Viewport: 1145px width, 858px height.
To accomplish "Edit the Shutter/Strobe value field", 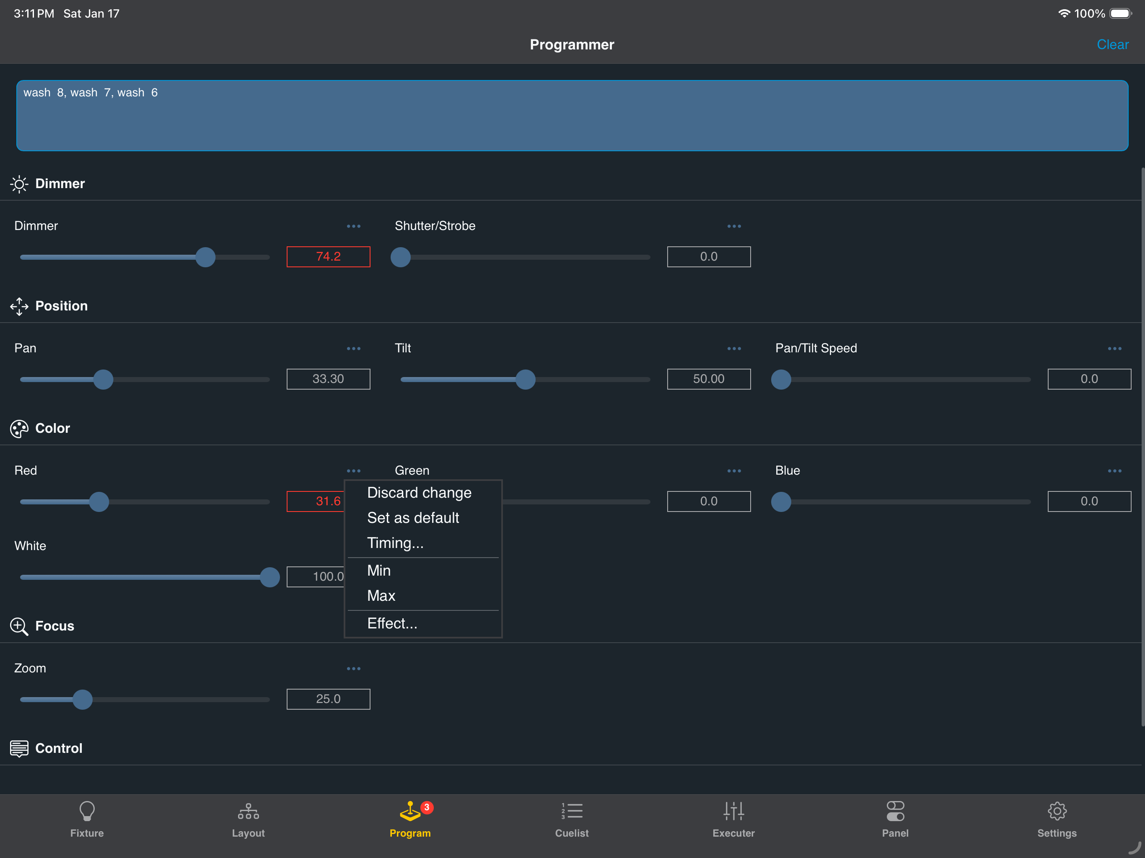I will pos(709,257).
